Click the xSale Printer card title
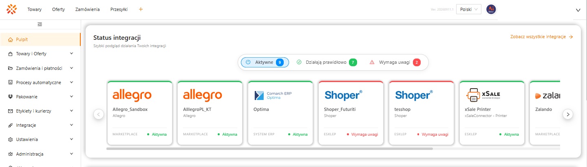The image size is (587, 167). [478, 109]
